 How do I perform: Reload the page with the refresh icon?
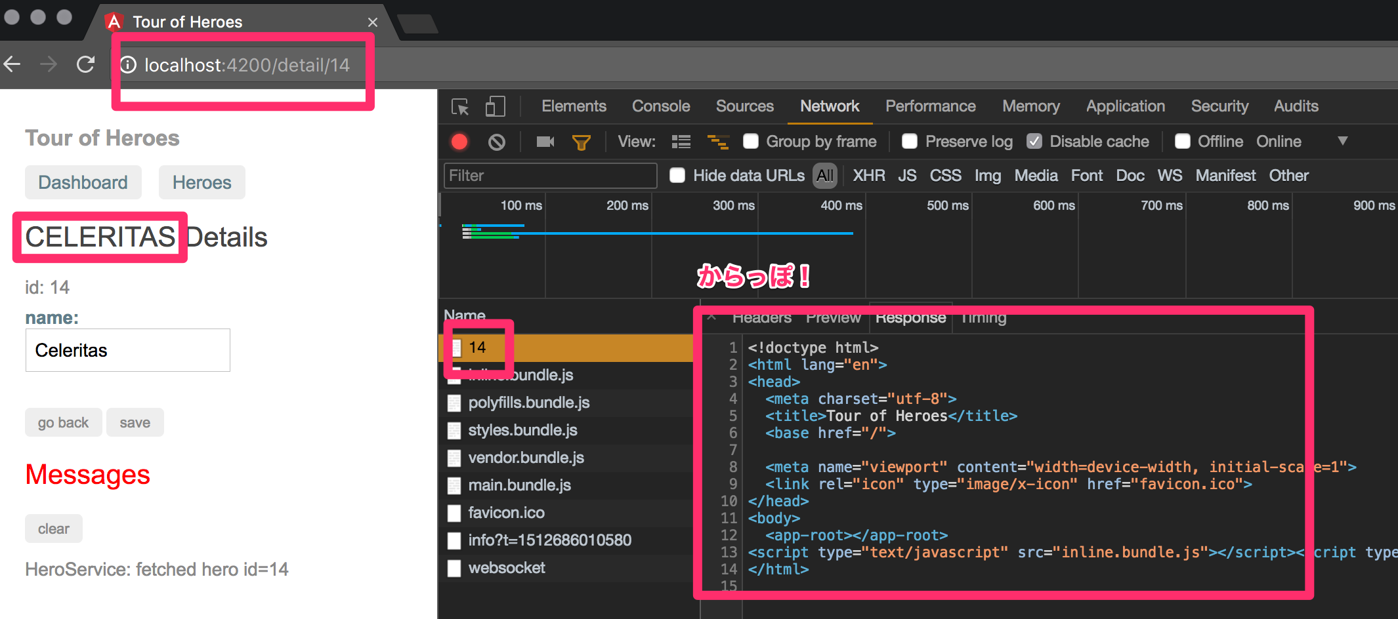point(85,64)
